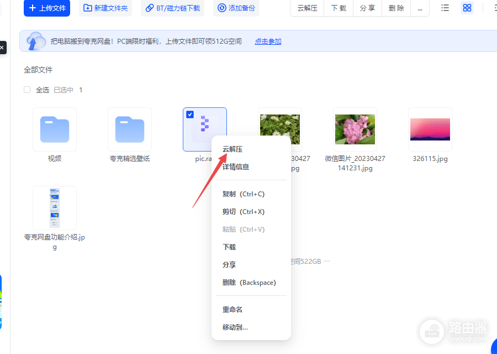
Task: Click the 夸克网盘功能介绍.jpg file name
Action: [55, 242]
